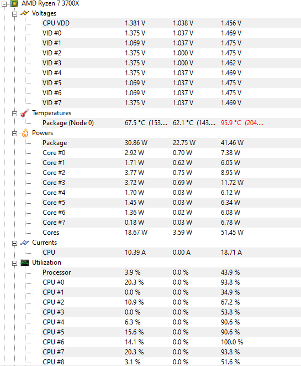Collapse the Voltages section

(x=15, y=14)
